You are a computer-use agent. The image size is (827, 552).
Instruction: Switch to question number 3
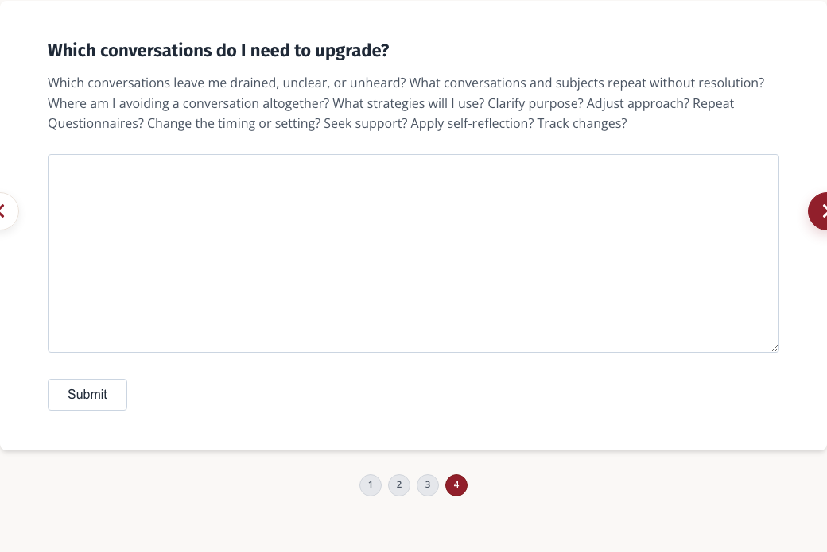pyautogui.click(x=428, y=485)
